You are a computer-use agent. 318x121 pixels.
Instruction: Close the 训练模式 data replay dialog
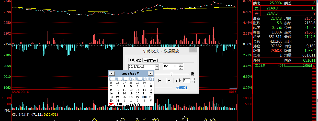194,50
